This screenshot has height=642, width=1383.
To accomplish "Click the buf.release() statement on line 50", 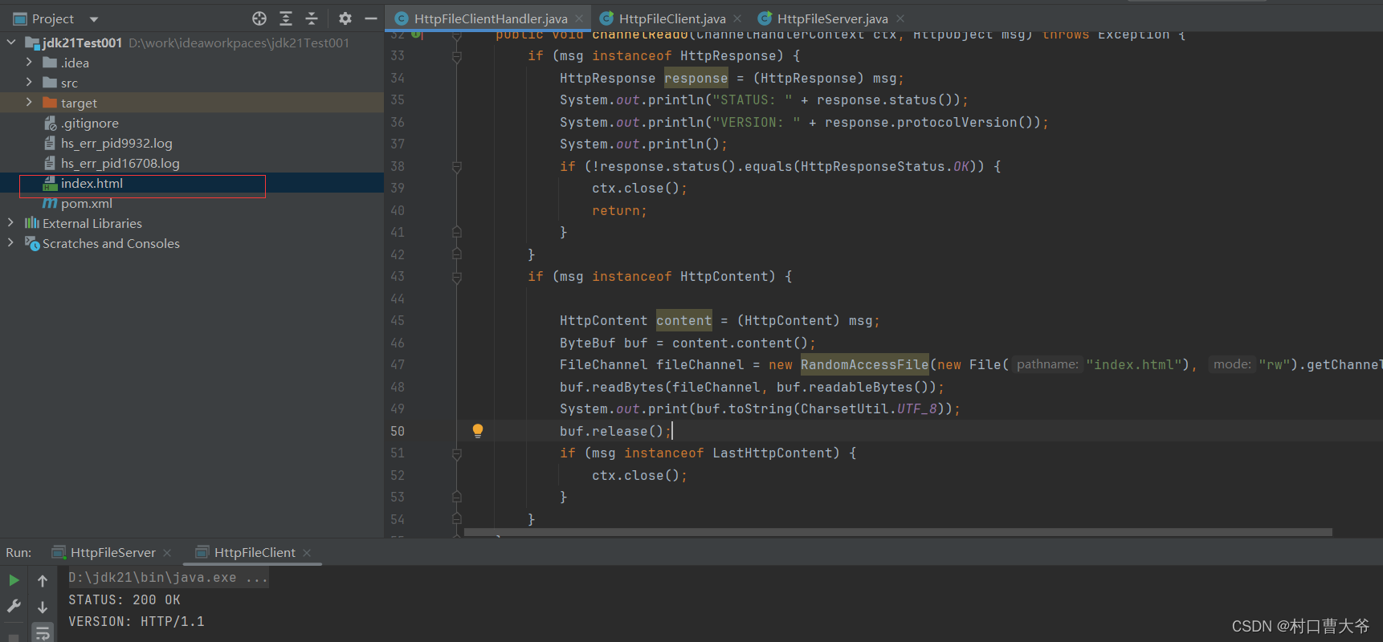I will [x=615, y=431].
